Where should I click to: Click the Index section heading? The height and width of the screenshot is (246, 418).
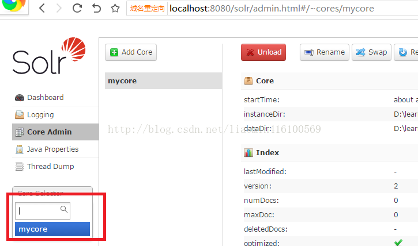pos(268,153)
